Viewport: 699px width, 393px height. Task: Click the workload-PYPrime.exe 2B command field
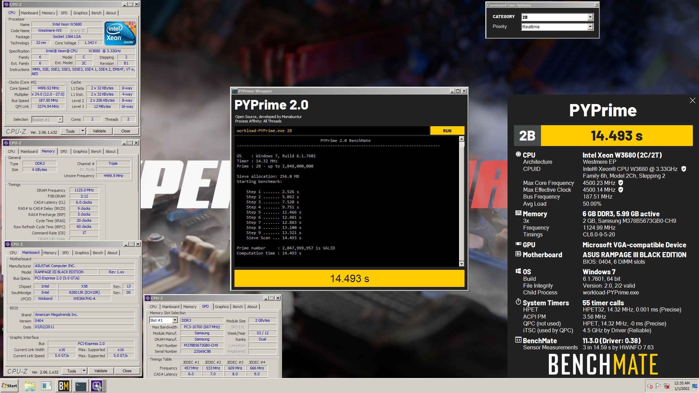tap(331, 131)
